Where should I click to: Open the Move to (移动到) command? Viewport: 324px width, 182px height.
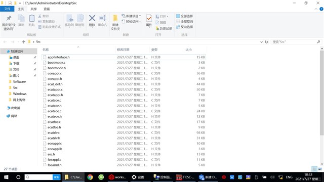tap(69, 21)
